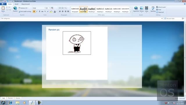Click Post draft to blog
The height and width of the screenshot is (105, 186).
click(x=25, y=12)
